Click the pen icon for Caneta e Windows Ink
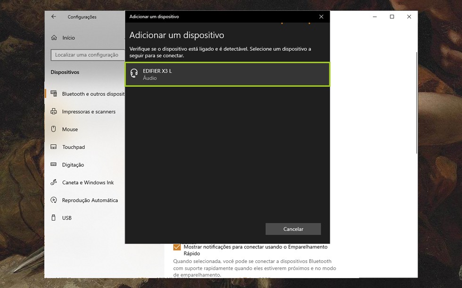Image resolution: width=462 pixels, height=288 pixels. pos(54,182)
